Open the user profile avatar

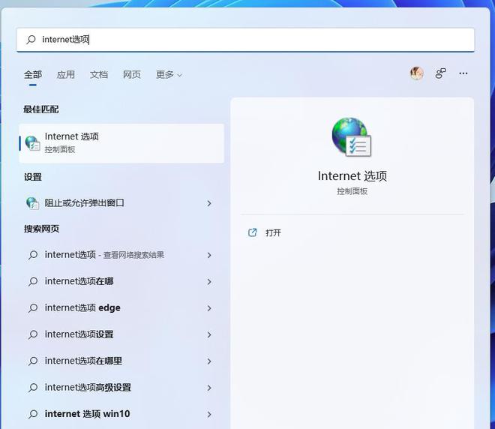[x=417, y=73]
